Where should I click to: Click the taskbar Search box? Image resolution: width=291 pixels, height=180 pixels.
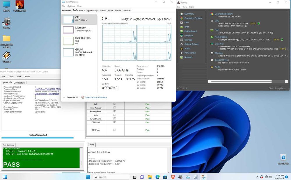(111, 177)
